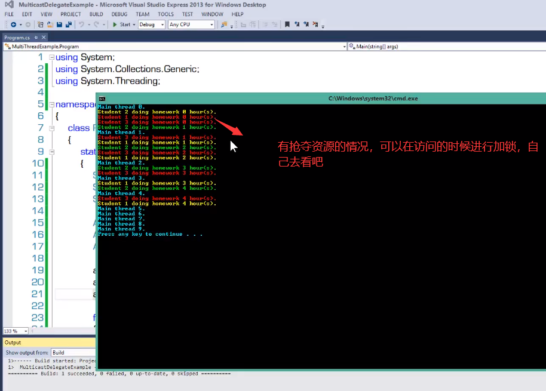546x391 pixels.
Task: Collapse the static method at line 9
Action: point(51,152)
